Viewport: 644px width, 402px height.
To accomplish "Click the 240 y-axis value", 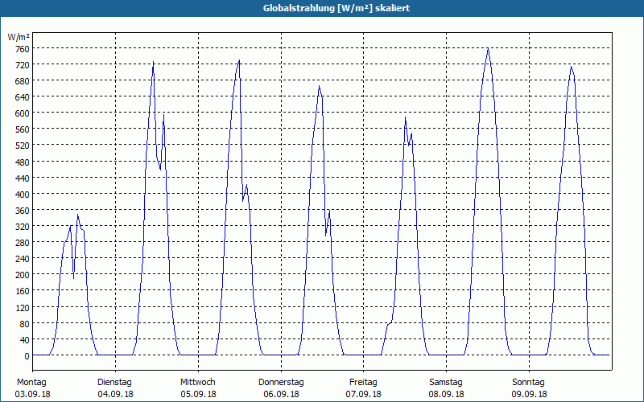I will pyautogui.click(x=22, y=259).
